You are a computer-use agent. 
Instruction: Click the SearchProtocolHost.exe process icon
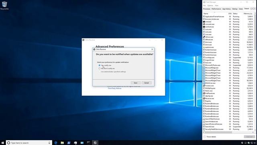204,124
